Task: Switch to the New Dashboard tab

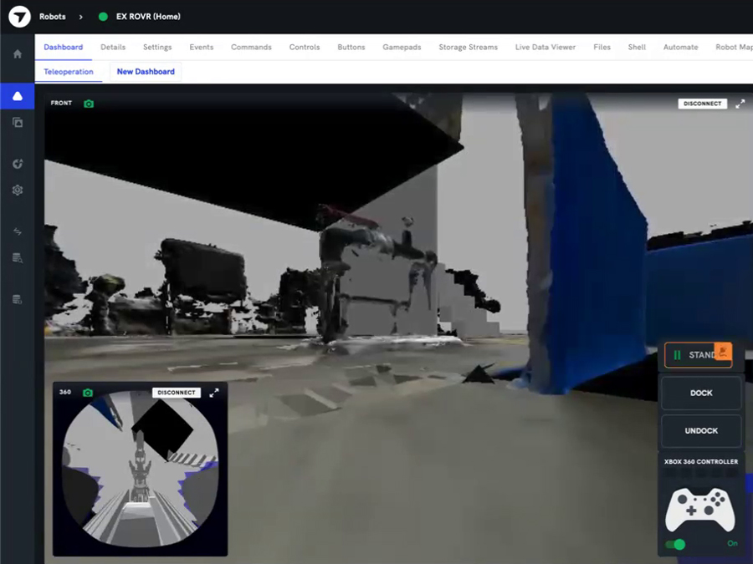Action: click(x=145, y=72)
